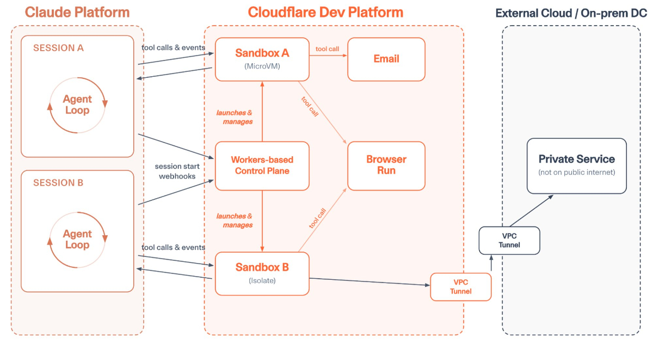This screenshot has height=343, width=653.
Task: Select the Email box
Action: coord(386,59)
